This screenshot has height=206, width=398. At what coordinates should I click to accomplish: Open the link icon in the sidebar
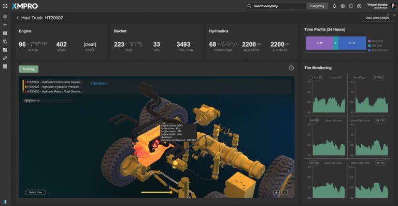pos(5,58)
